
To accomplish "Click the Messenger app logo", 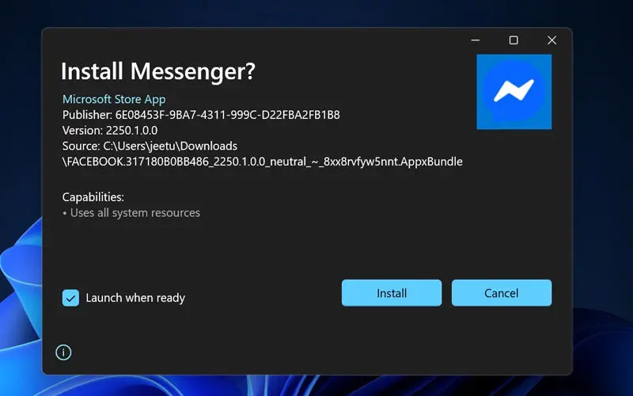I will point(514,92).
